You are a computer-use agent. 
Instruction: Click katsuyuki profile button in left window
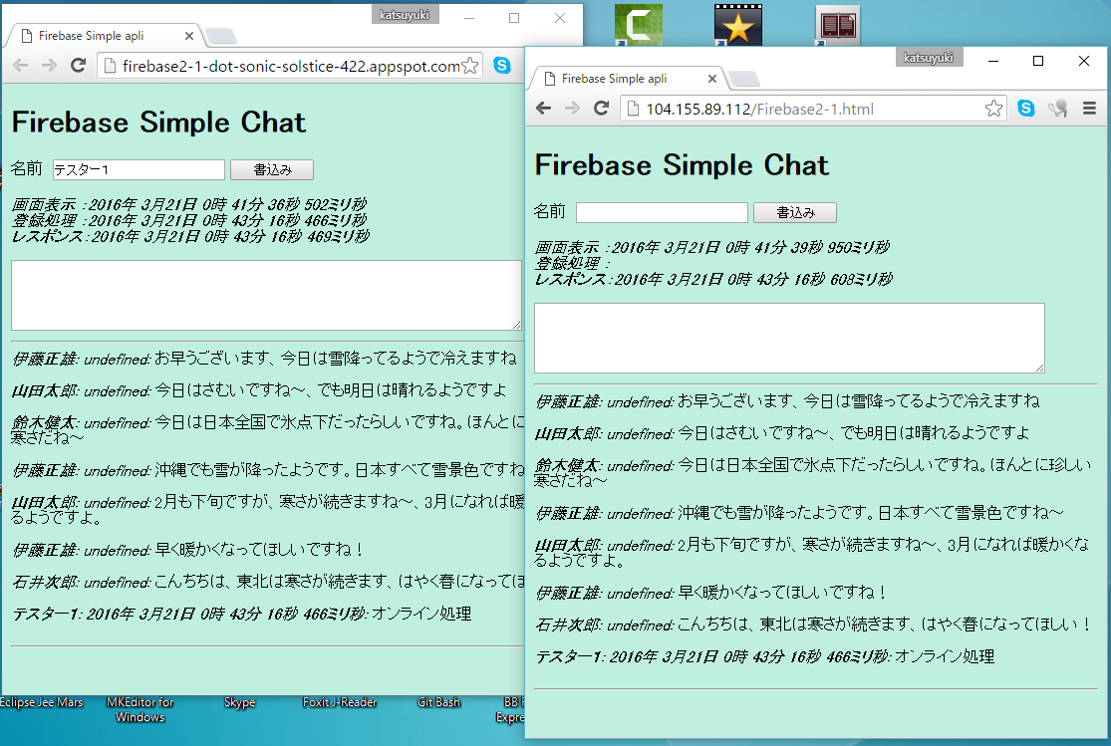point(405,15)
